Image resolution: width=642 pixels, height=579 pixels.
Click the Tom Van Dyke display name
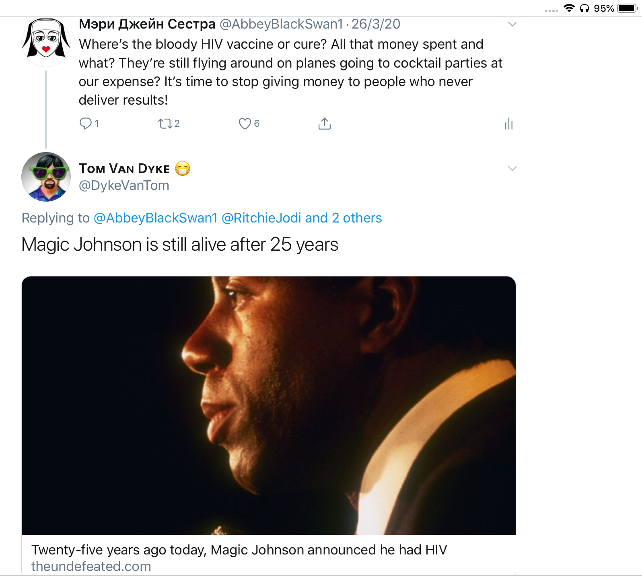click(124, 169)
